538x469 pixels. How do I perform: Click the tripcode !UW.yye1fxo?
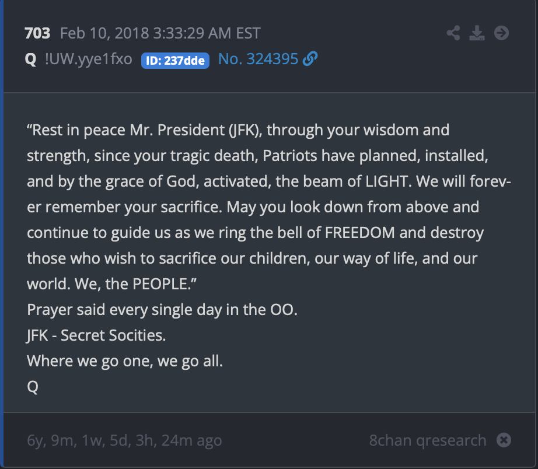point(89,60)
